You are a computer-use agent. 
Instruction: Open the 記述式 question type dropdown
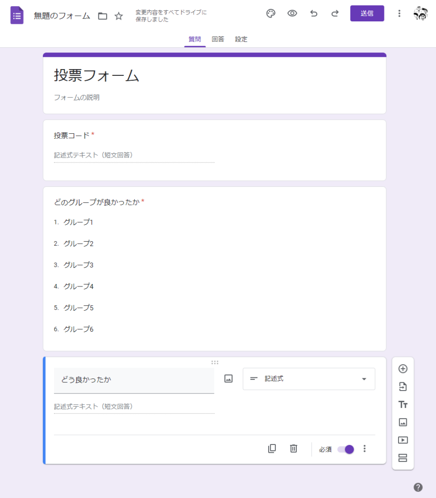(x=309, y=379)
